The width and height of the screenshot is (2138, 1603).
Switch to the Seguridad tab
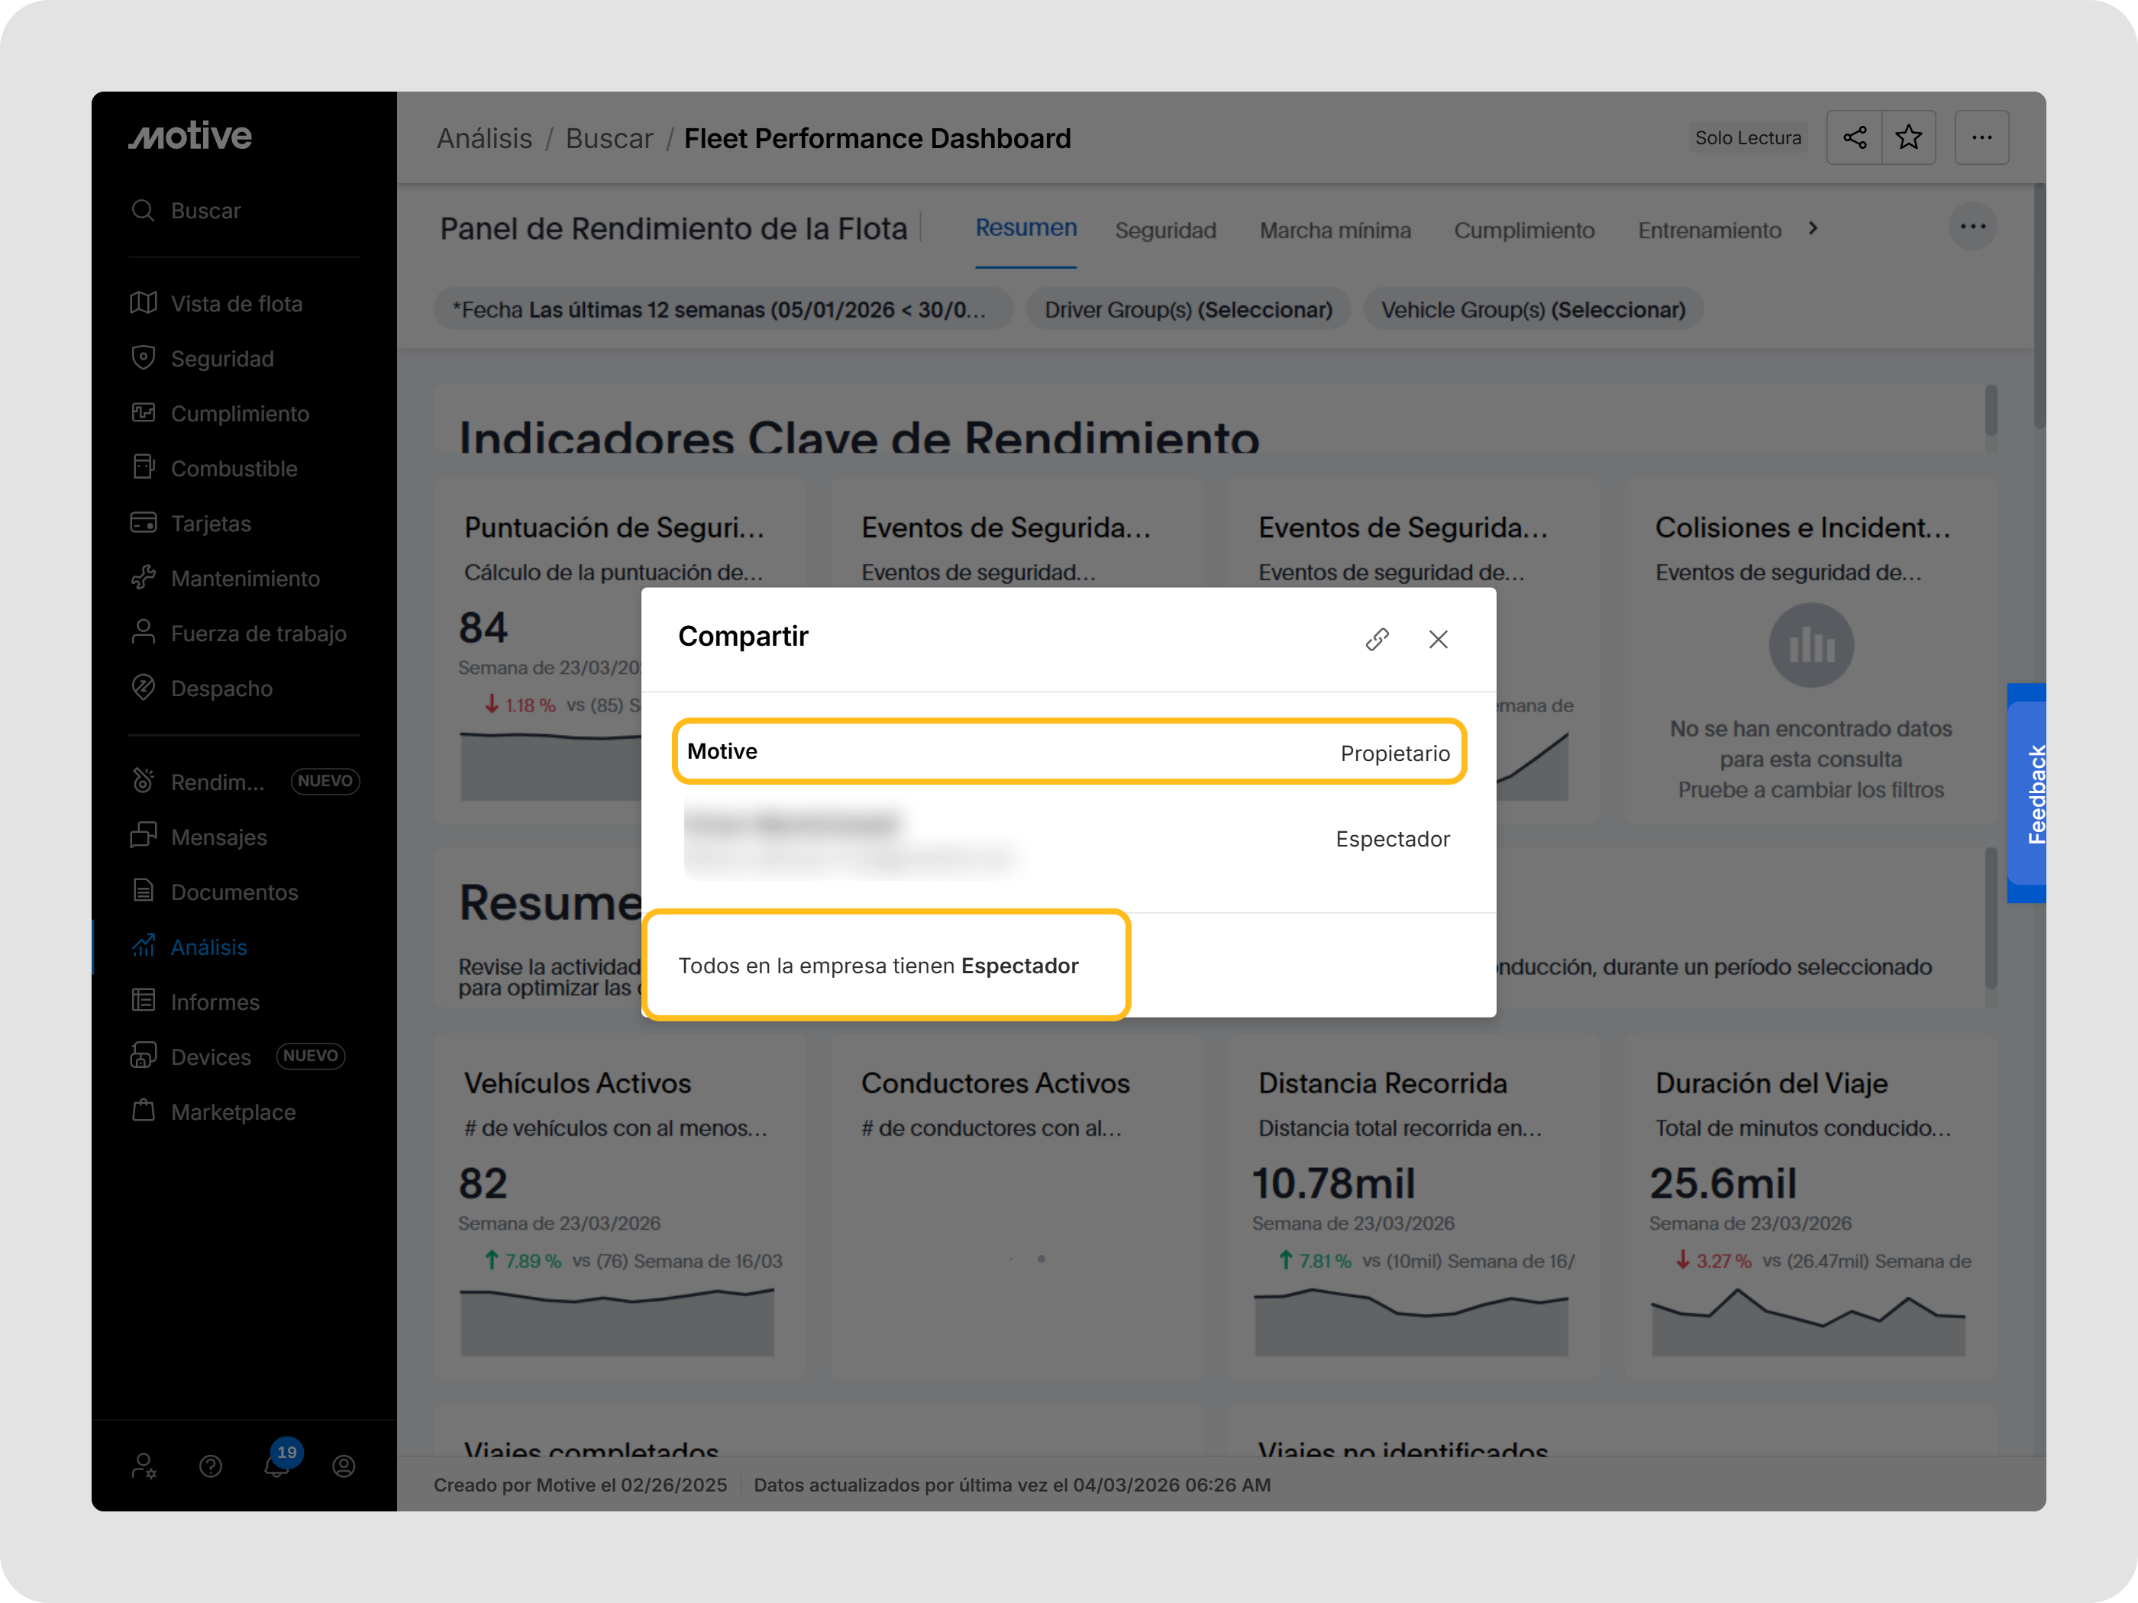(1164, 230)
